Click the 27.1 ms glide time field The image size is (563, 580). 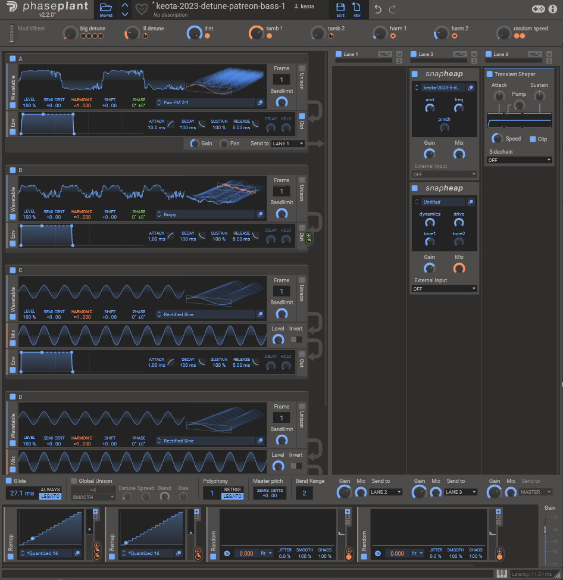pyautogui.click(x=22, y=493)
